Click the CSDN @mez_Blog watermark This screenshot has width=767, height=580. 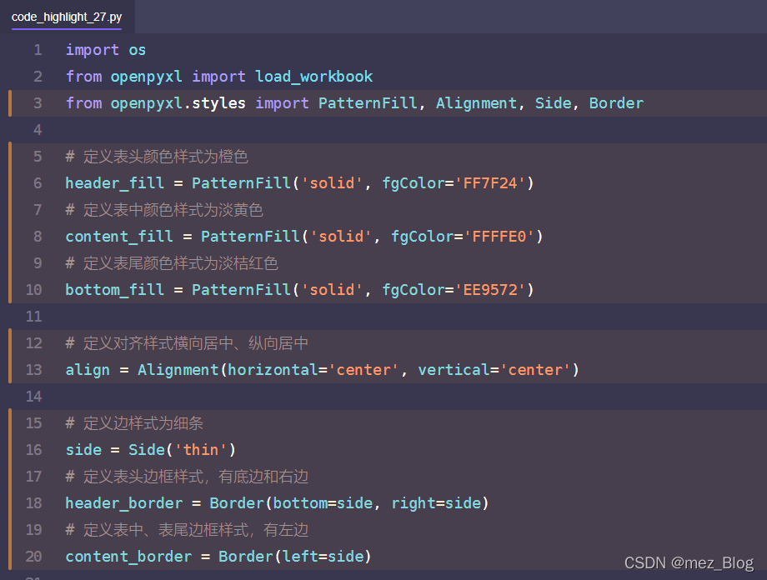point(689,563)
